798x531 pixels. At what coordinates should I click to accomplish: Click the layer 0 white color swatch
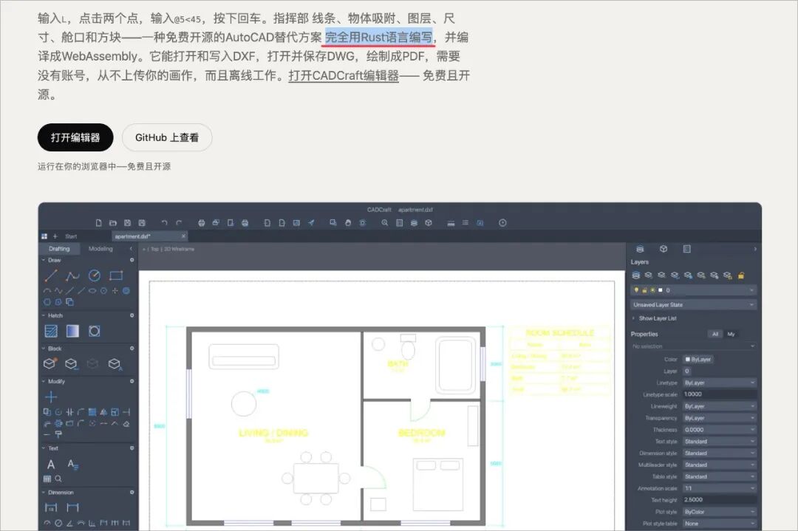pos(661,290)
